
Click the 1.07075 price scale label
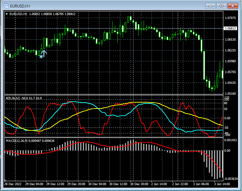(x=231, y=18)
